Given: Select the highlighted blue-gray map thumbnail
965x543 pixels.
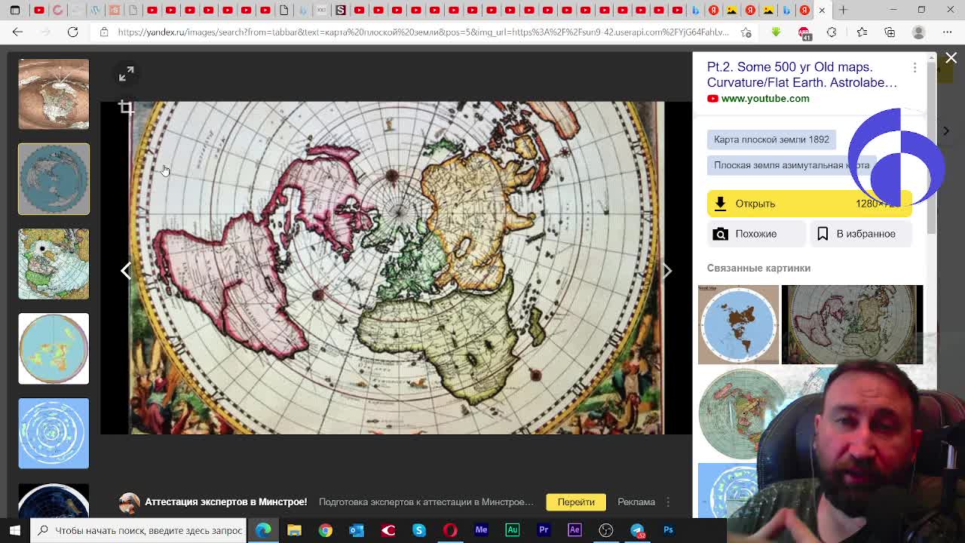Looking at the screenshot, I should (x=54, y=179).
